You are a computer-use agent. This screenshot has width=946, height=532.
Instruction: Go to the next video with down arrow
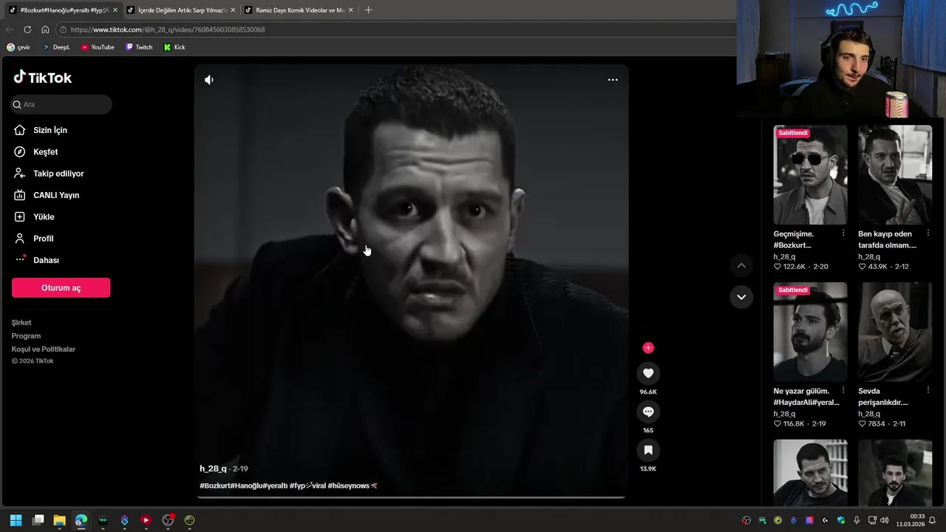tap(741, 297)
